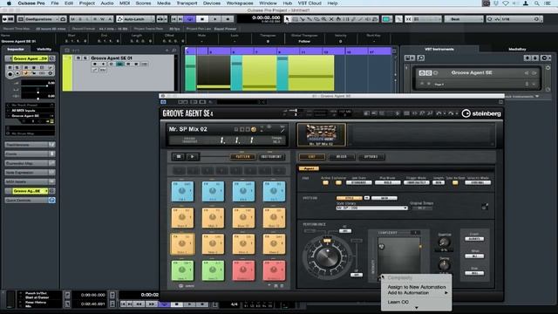Trigger the last red pattern pad

pos(274,270)
